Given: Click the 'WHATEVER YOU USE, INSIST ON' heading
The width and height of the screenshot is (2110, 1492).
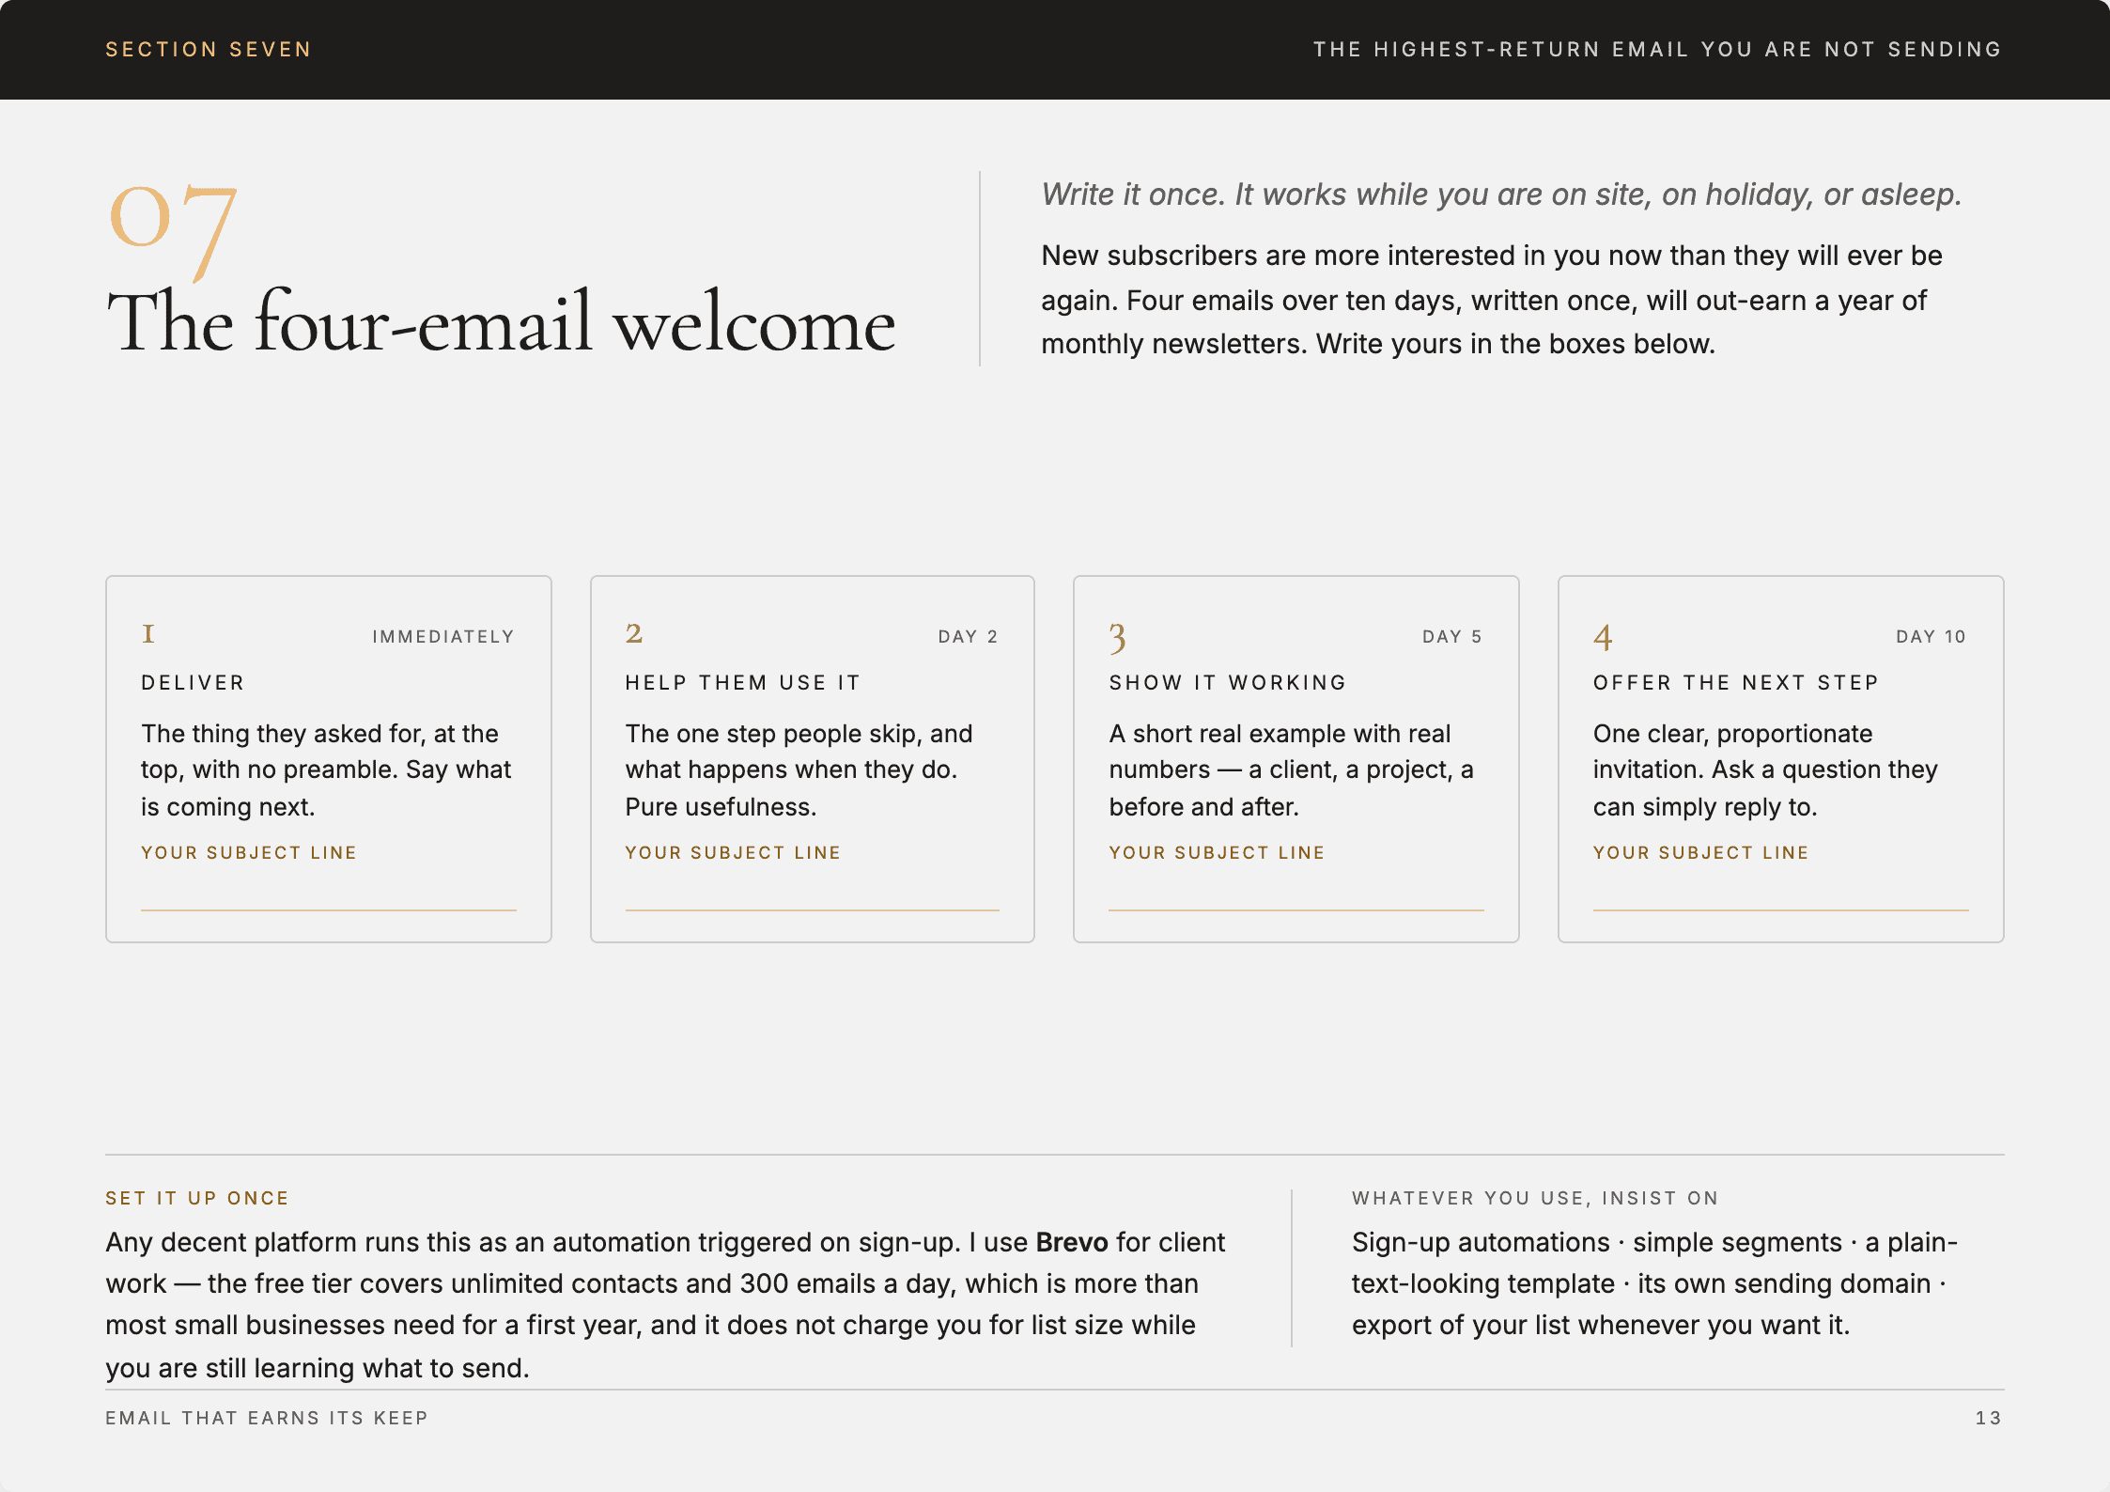Looking at the screenshot, I should [1535, 1198].
